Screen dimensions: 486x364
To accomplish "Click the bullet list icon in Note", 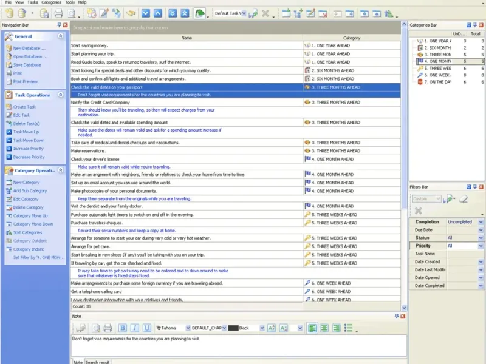I will tap(348, 328).
